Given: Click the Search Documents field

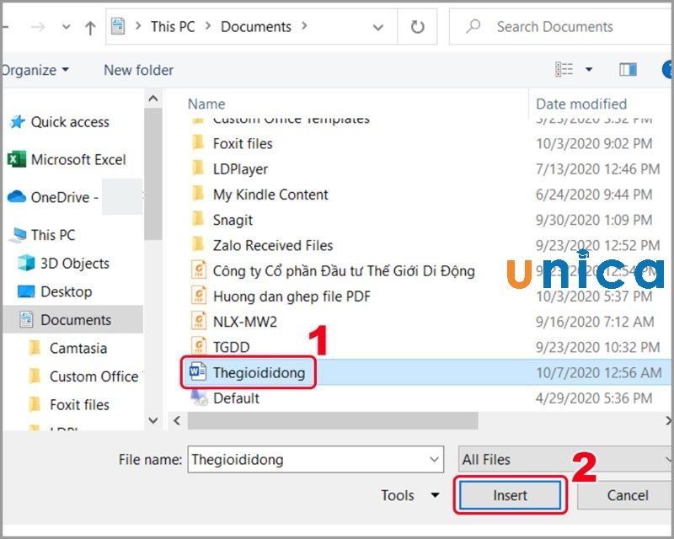Looking at the screenshot, I should [x=561, y=27].
